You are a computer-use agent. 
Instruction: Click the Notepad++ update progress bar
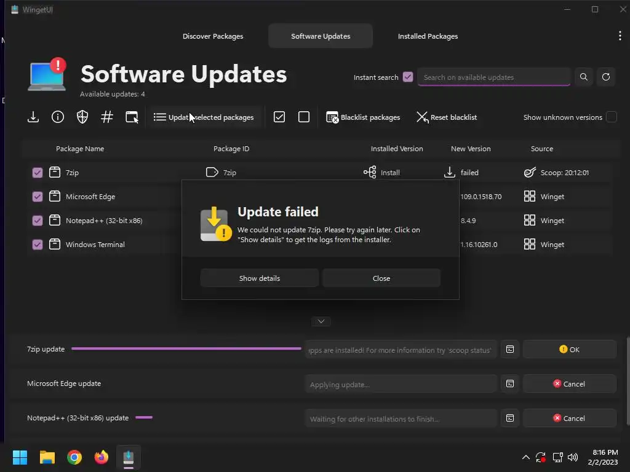(x=144, y=417)
